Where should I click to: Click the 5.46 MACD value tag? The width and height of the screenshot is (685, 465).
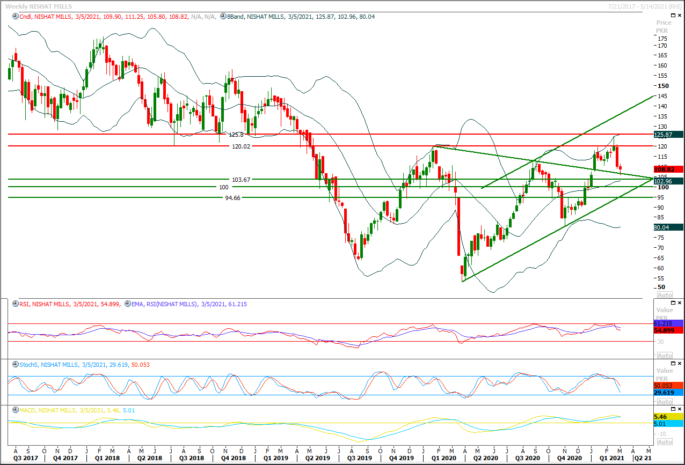pyautogui.click(x=668, y=417)
